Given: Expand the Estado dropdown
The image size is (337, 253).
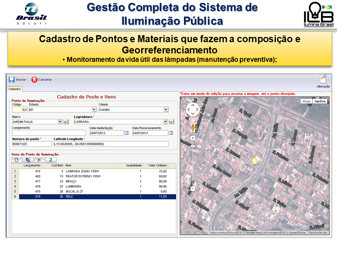Looking at the screenshot, I should [x=94, y=110].
